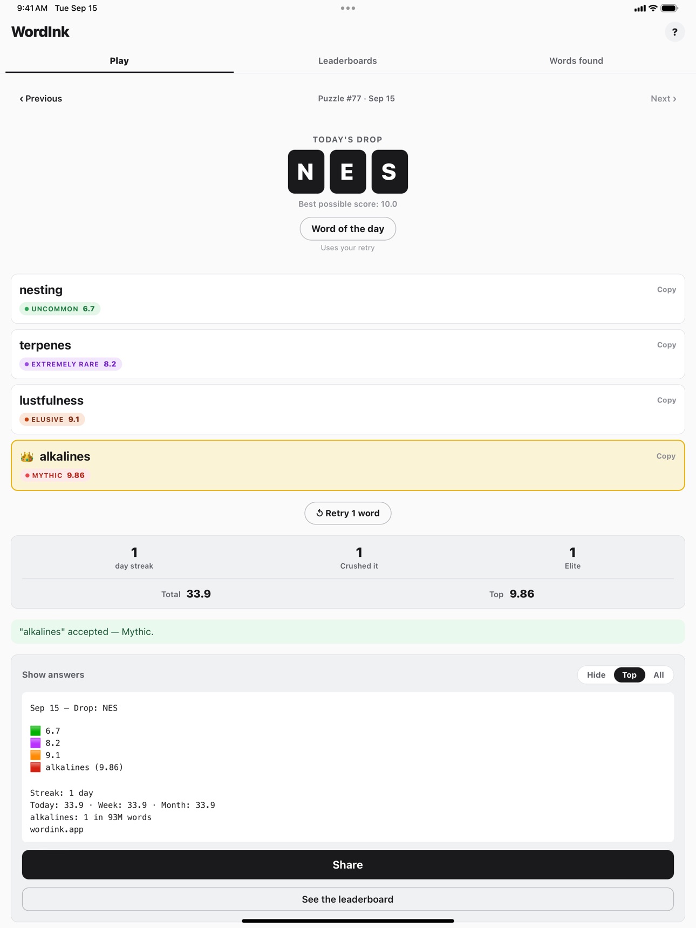The image size is (696, 928).
Task: Tap the "Crushed it" stat
Action: (359, 558)
